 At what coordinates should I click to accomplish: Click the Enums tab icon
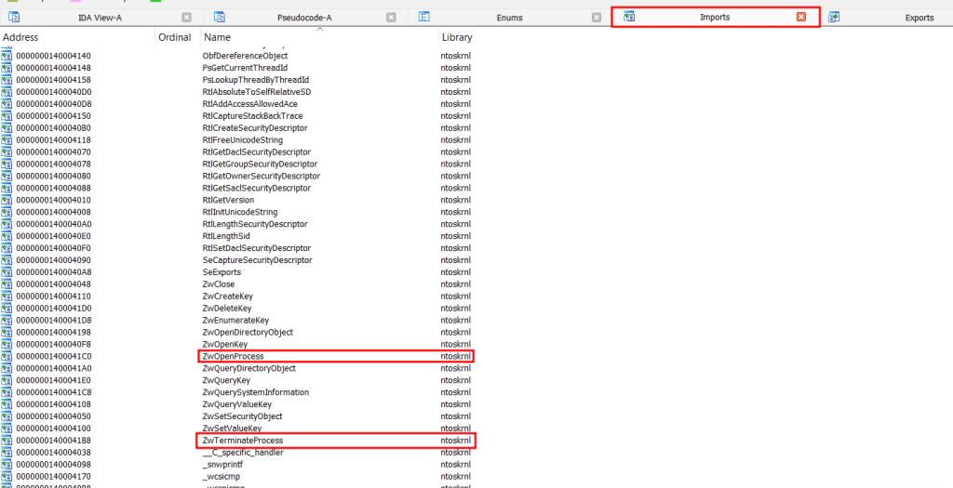pyautogui.click(x=424, y=17)
